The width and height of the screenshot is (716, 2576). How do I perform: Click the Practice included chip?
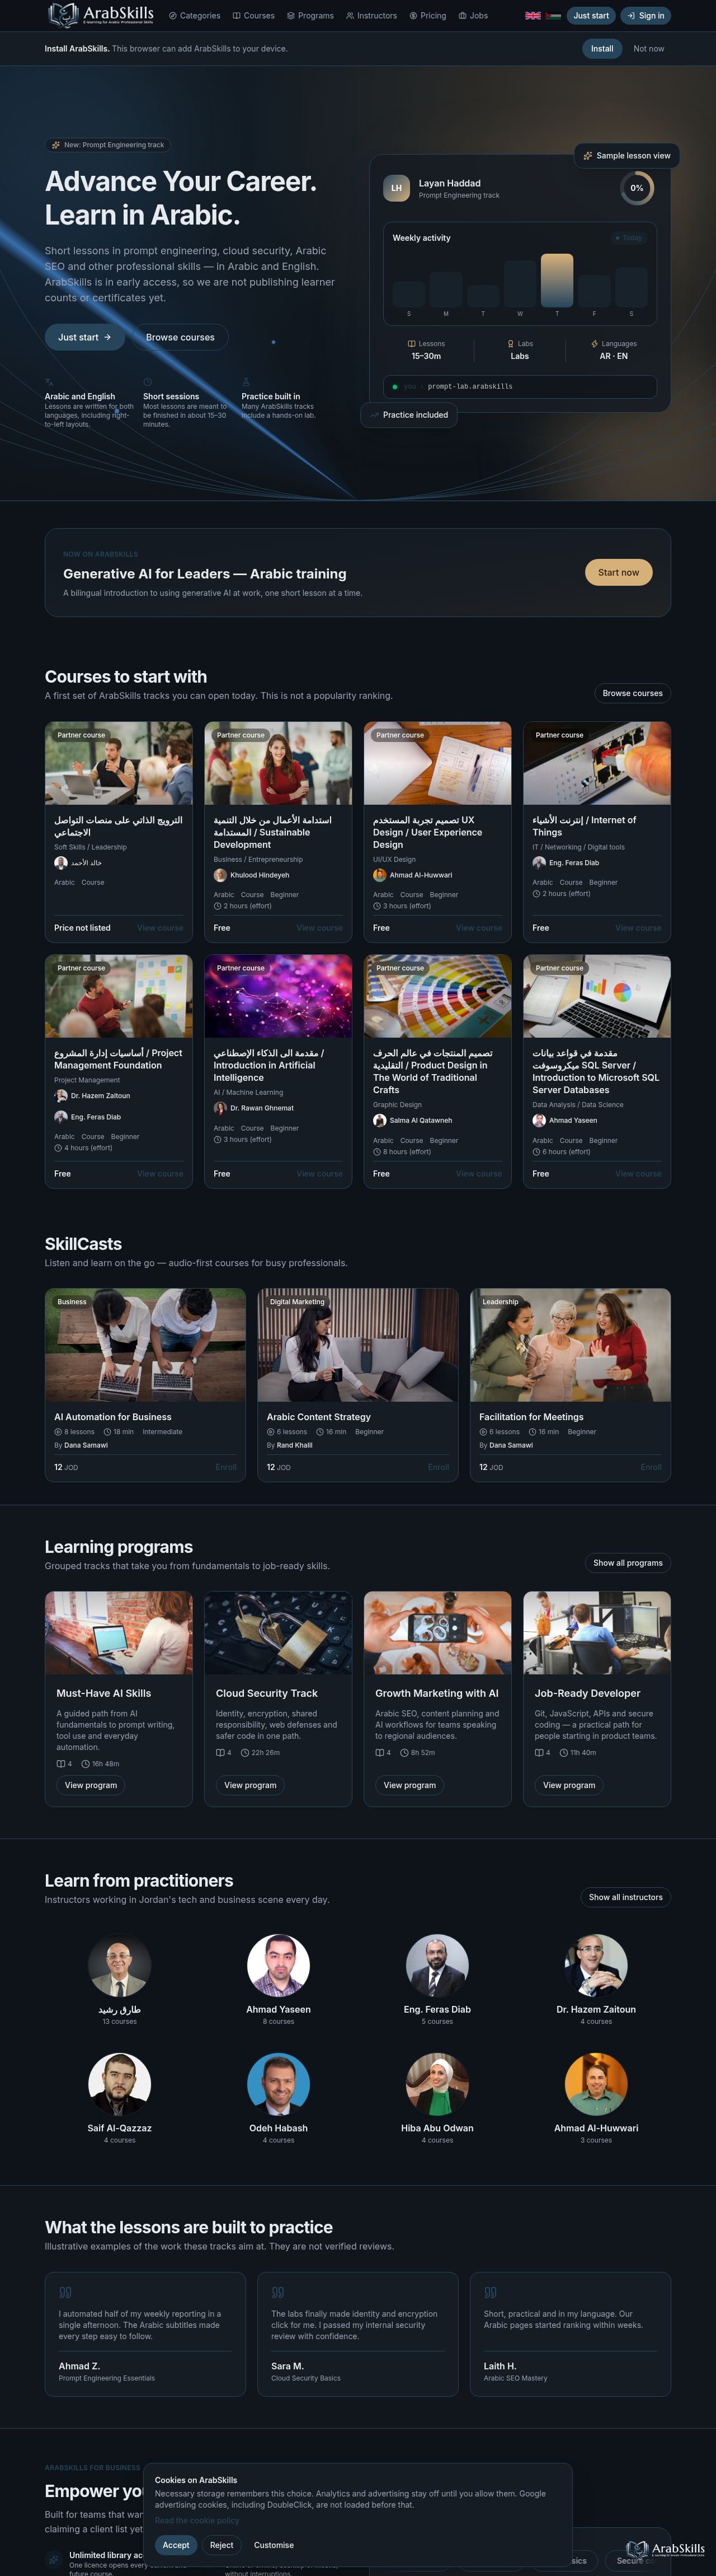tap(409, 415)
